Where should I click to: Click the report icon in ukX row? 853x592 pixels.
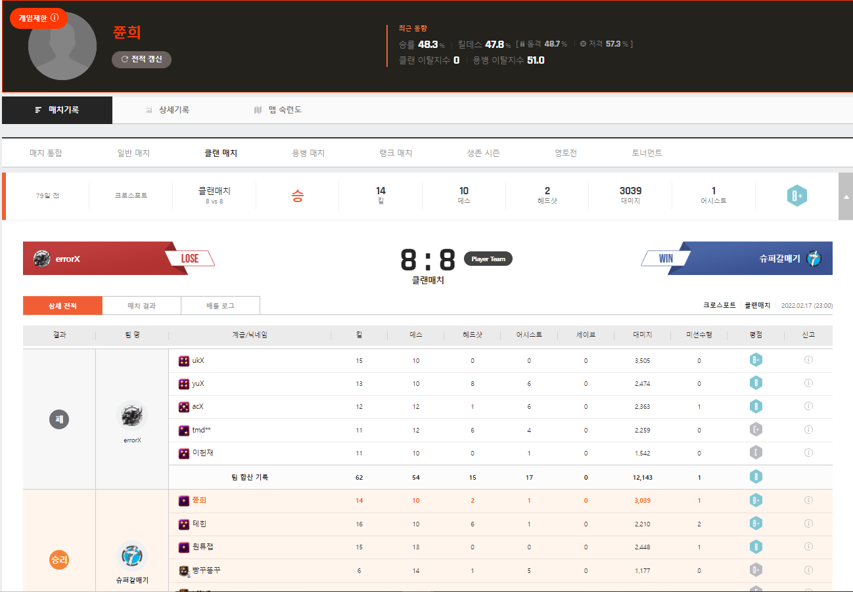808,360
